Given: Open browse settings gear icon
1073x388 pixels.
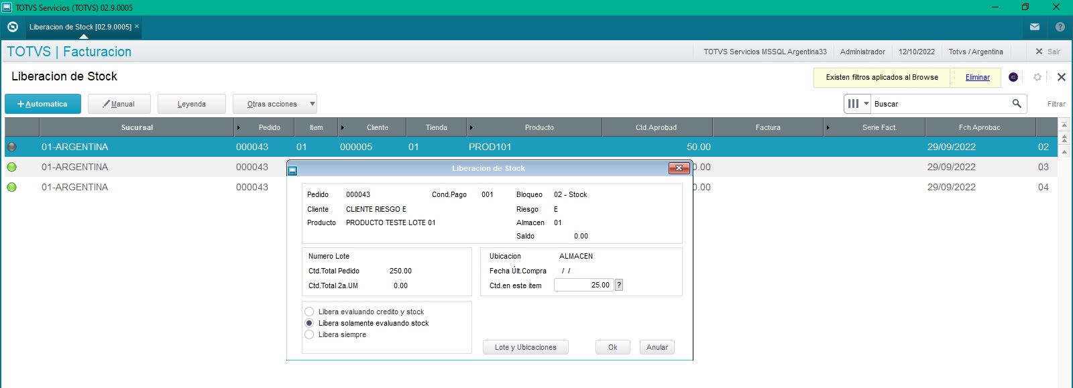Looking at the screenshot, I should tap(1037, 77).
